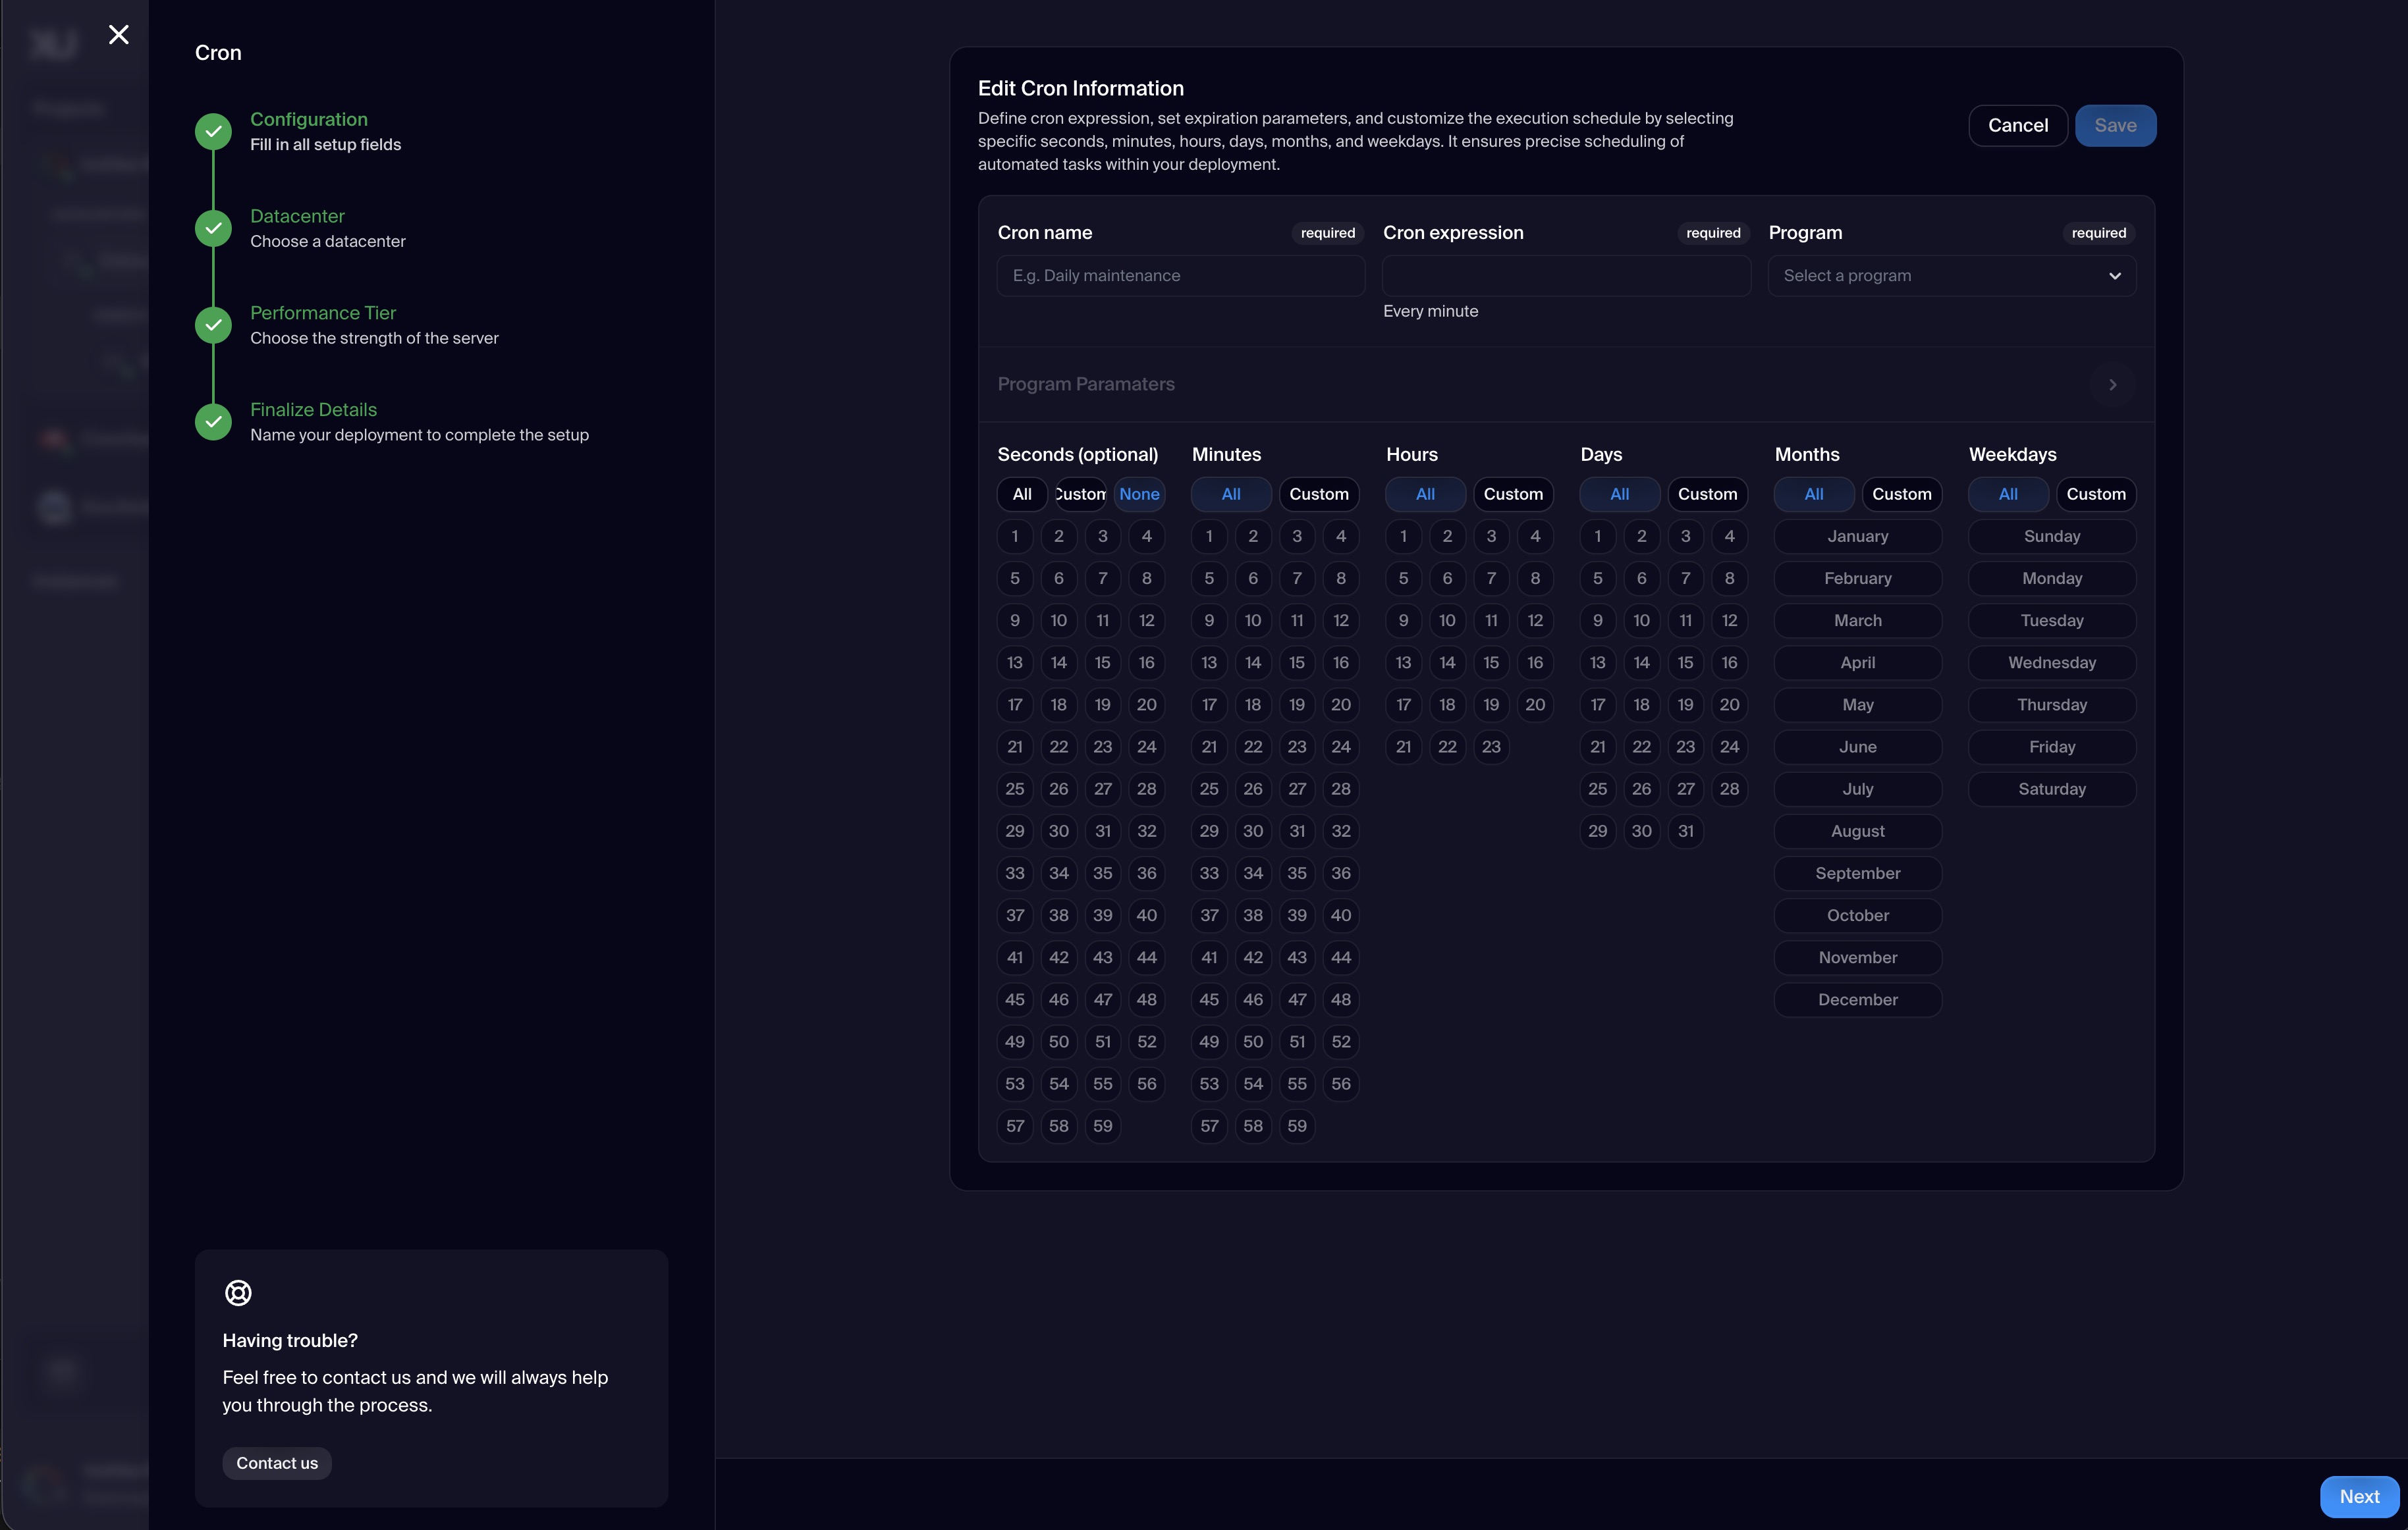This screenshot has height=1530, width=2408.
Task: Select Custom for Minutes
Action: tap(1319, 494)
